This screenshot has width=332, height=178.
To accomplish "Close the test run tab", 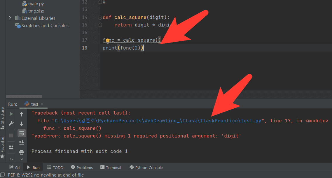I will (x=42, y=104).
